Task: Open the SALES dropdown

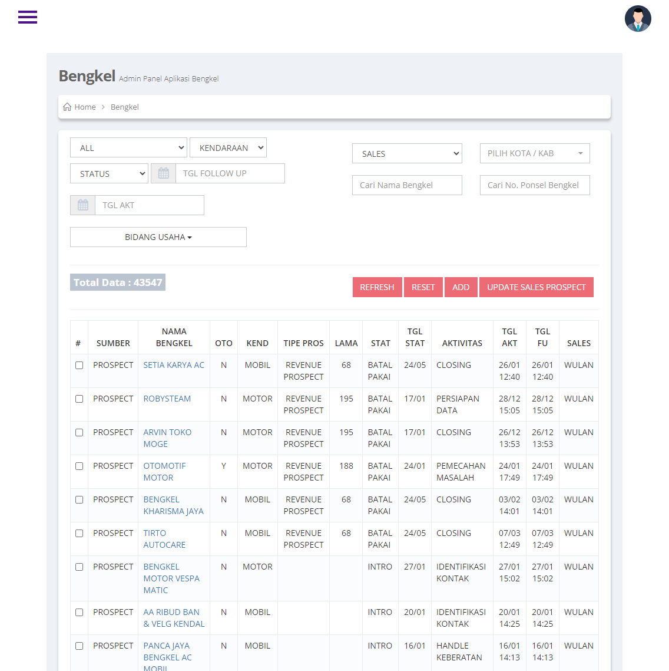Action: [407, 153]
